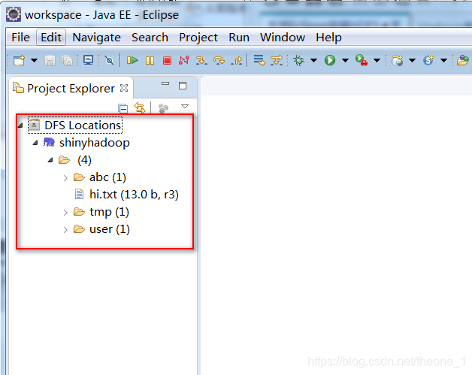472x375 pixels.
Task: Click the Disconnect icon
Action: (184, 60)
